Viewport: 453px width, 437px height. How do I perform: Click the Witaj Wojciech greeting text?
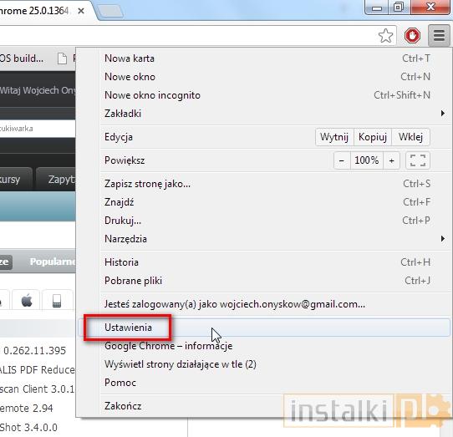(x=38, y=90)
